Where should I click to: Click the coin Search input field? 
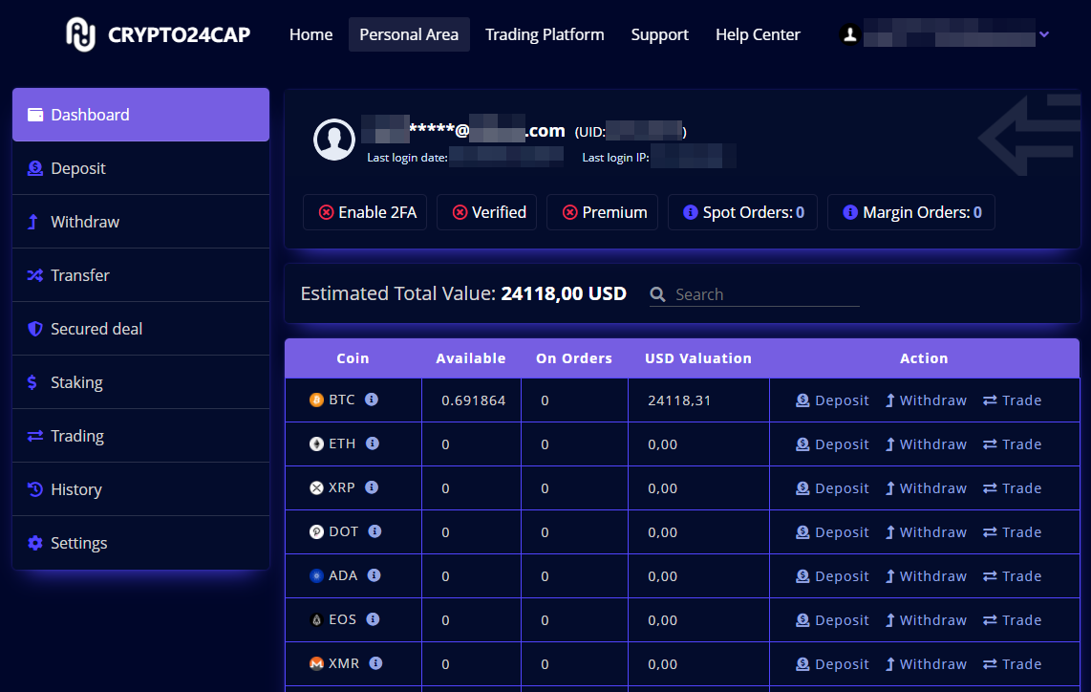[x=764, y=294]
